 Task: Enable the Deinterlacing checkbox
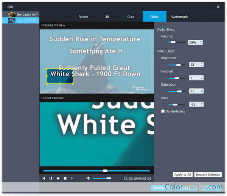coord(163,111)
